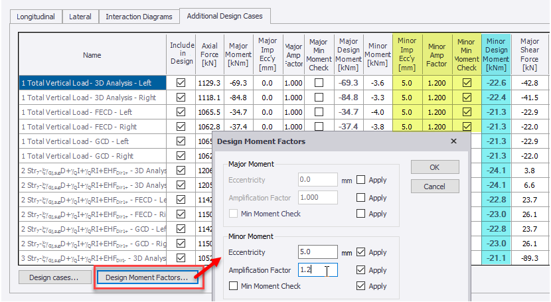Image resolution: width=551 pixels, height=302 pixels.
Task: Click the Additional Design Cases tab
Action: coord(224,16)
